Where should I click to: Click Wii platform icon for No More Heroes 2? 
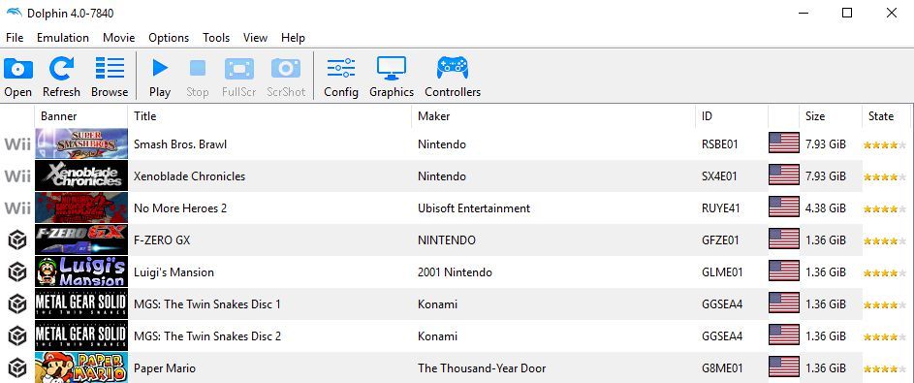17,208
